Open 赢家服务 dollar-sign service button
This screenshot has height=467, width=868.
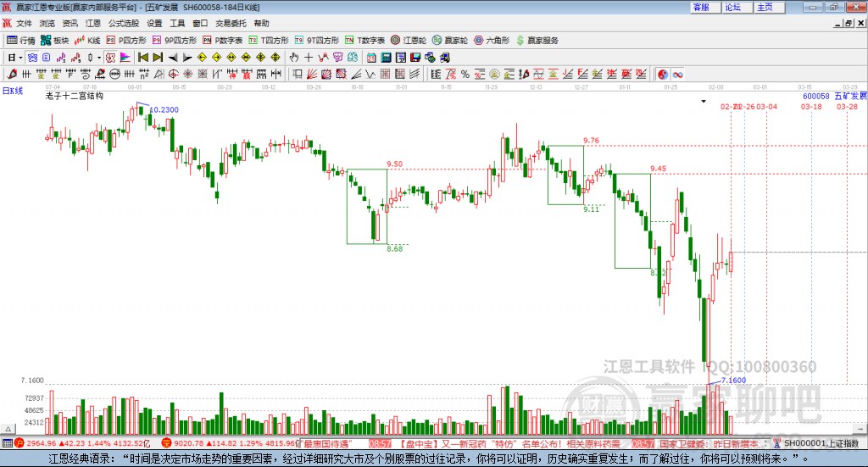click(x=537, y=41)
